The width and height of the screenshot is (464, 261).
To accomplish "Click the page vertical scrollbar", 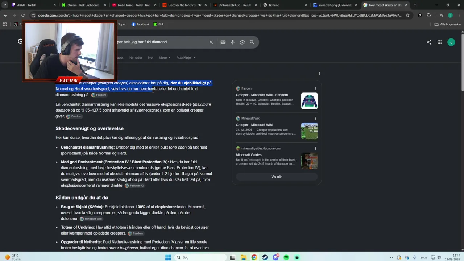I will tap(462, 62).
